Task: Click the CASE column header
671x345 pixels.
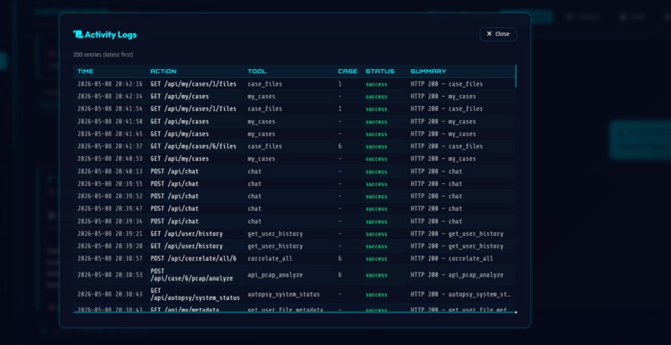Action: tap(347, 71)
